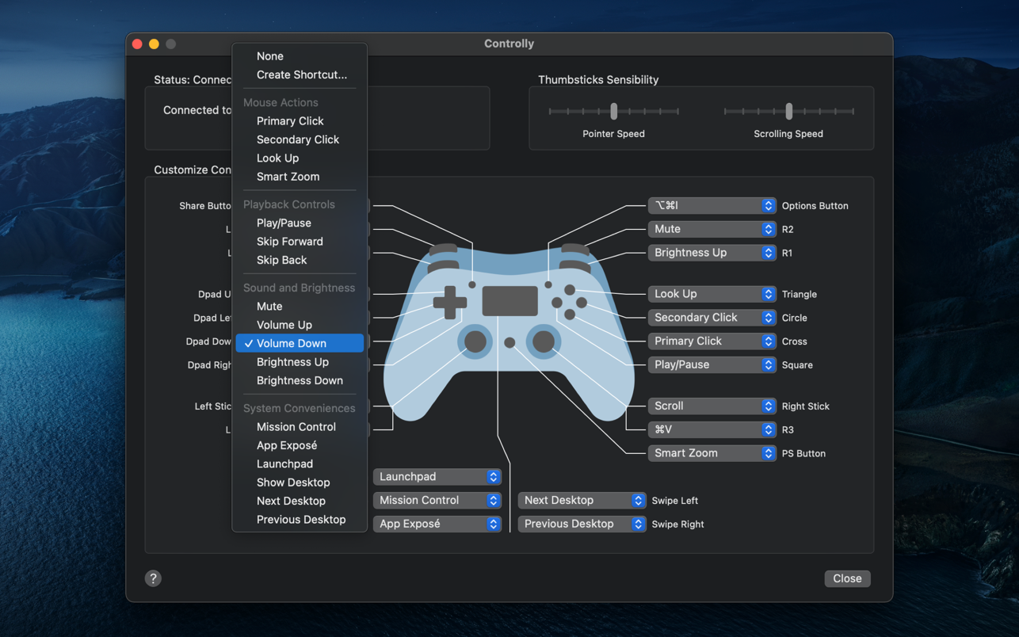Viewport: 1019px width, 637px height.
Task: Click the "Thumbsticks Sensibility" heading
Action: click(598, 80)
